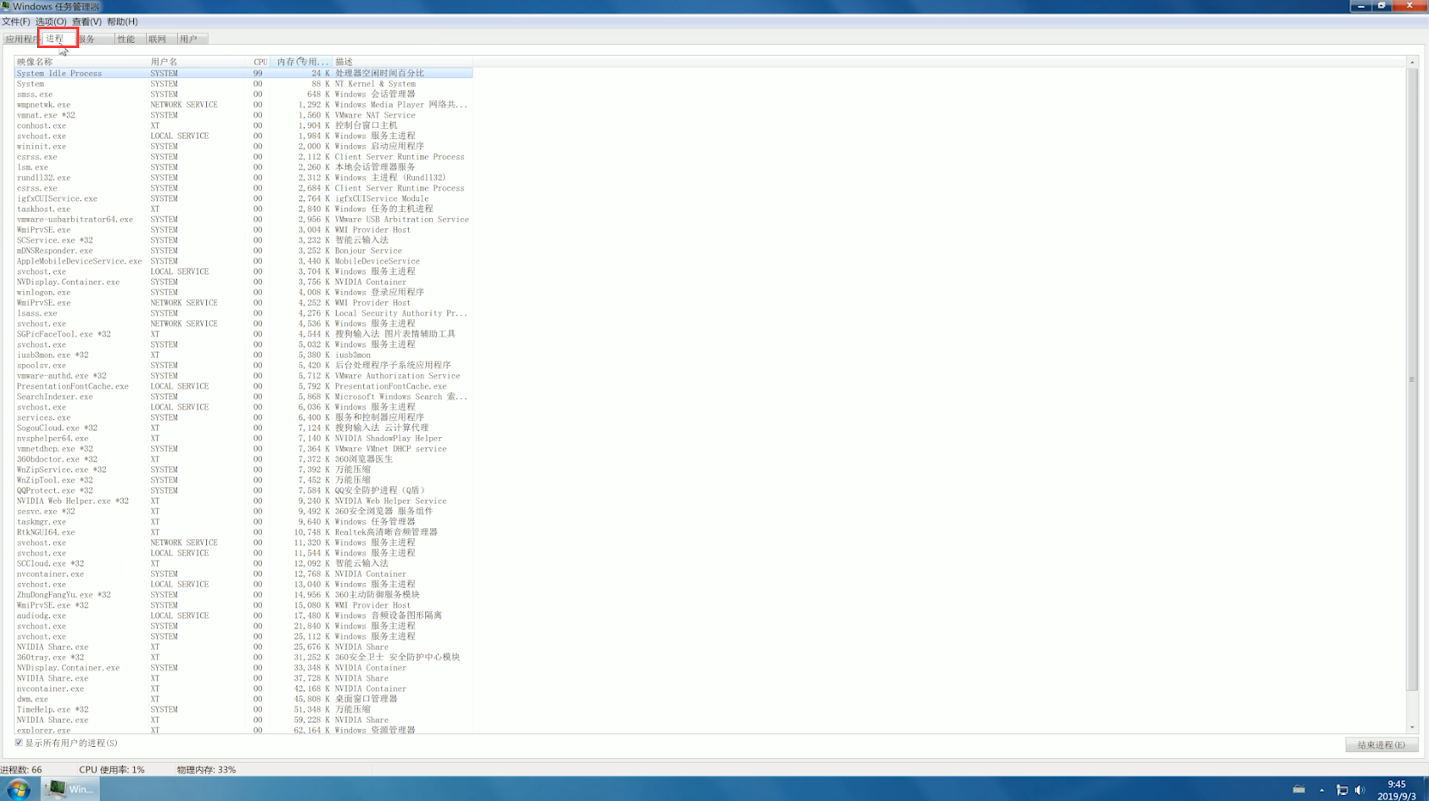Select the lsass.exe process row
1429x801 pixels.
pyautogui.click(x=243, y=313)
